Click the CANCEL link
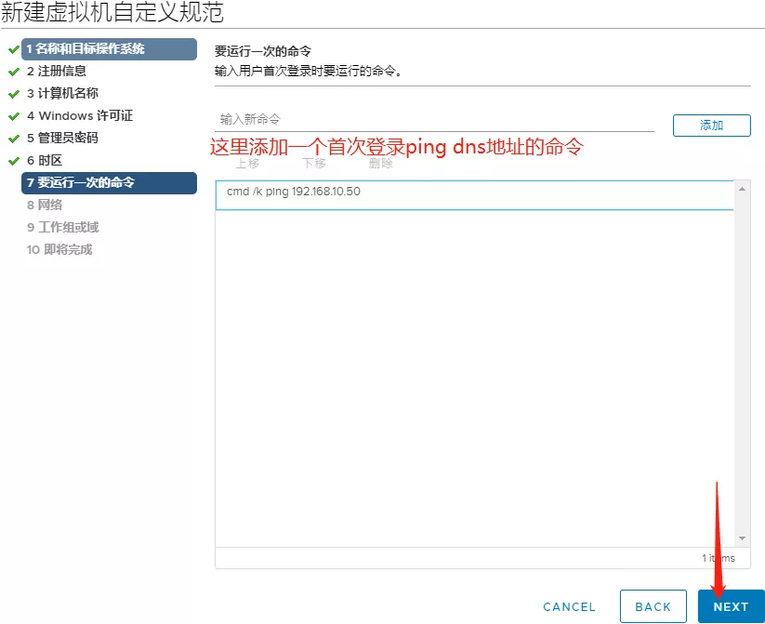The image size is (765, 624). point(569,606)
